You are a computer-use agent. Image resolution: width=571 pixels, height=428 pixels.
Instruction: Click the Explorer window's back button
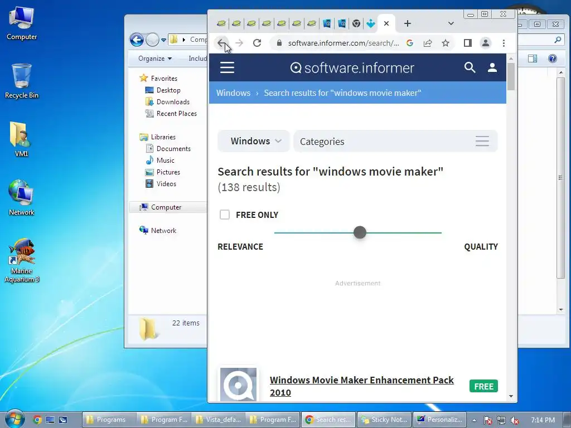point(137,40)
